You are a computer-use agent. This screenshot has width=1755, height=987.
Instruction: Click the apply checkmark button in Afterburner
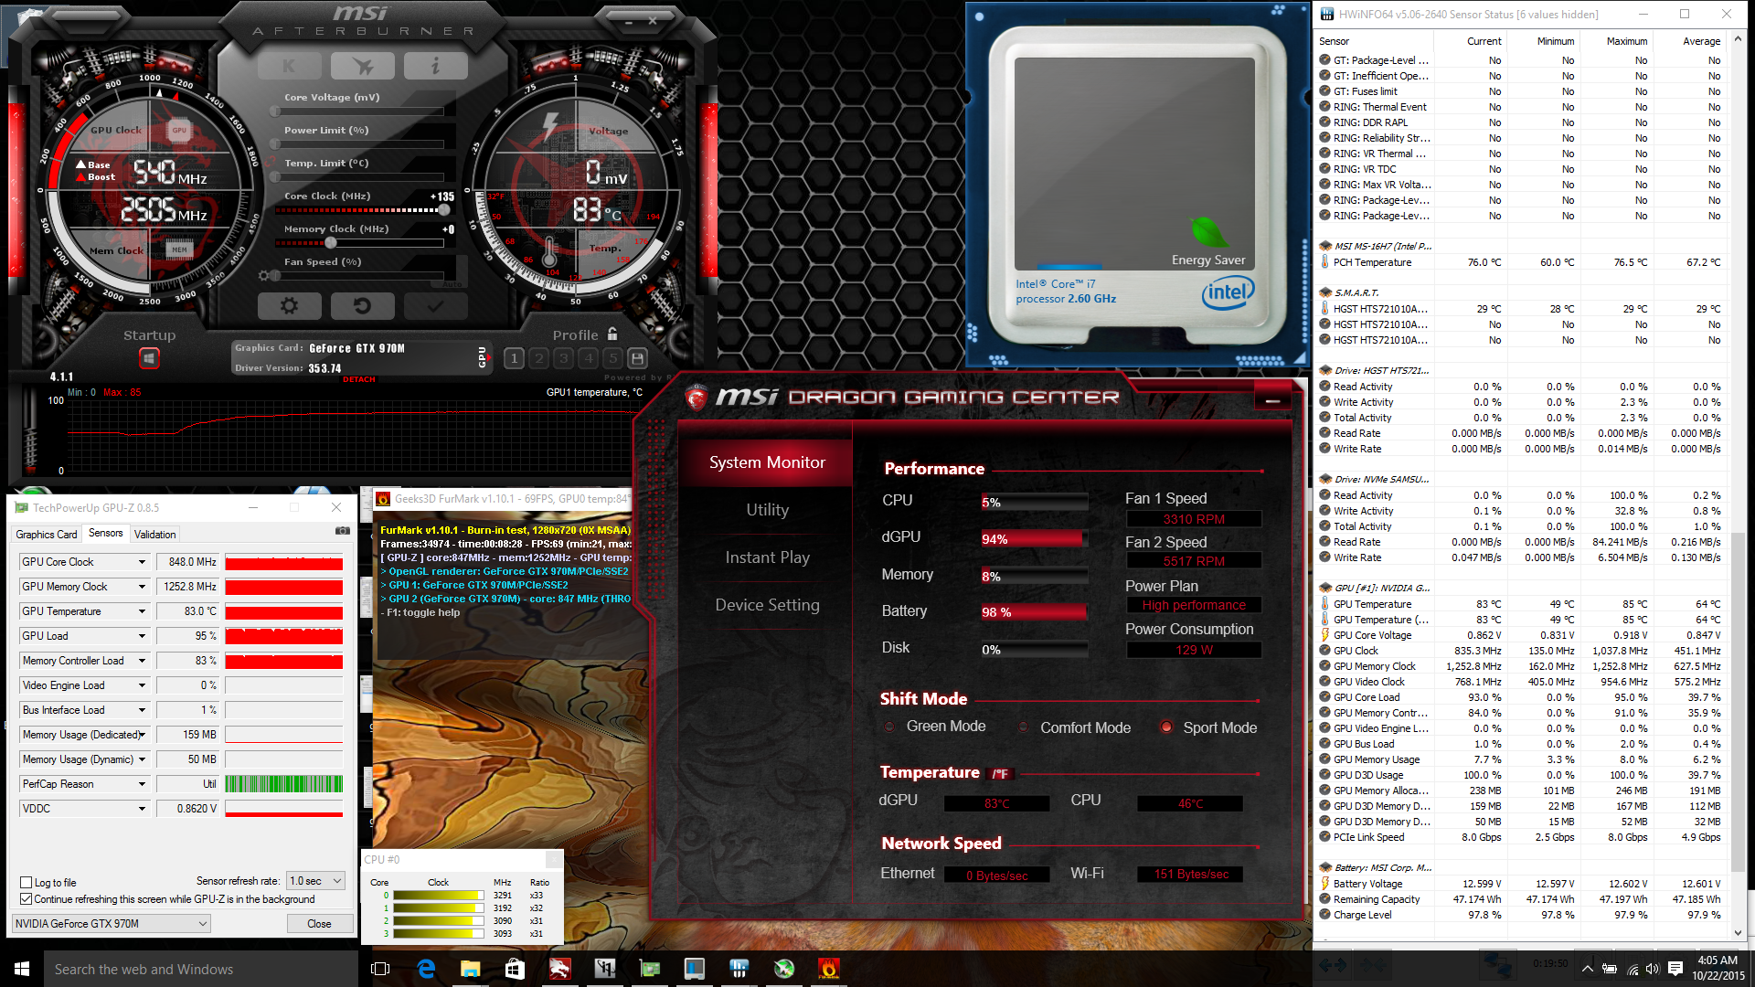tap(435, 306)
